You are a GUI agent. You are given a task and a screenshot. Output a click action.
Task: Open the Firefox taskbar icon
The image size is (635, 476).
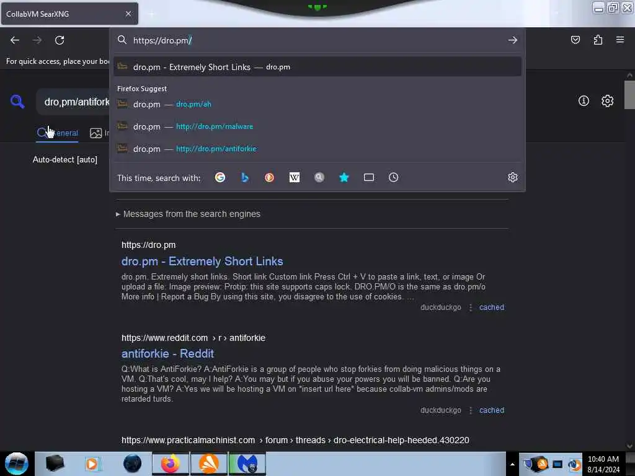click(x=171, y=464)
